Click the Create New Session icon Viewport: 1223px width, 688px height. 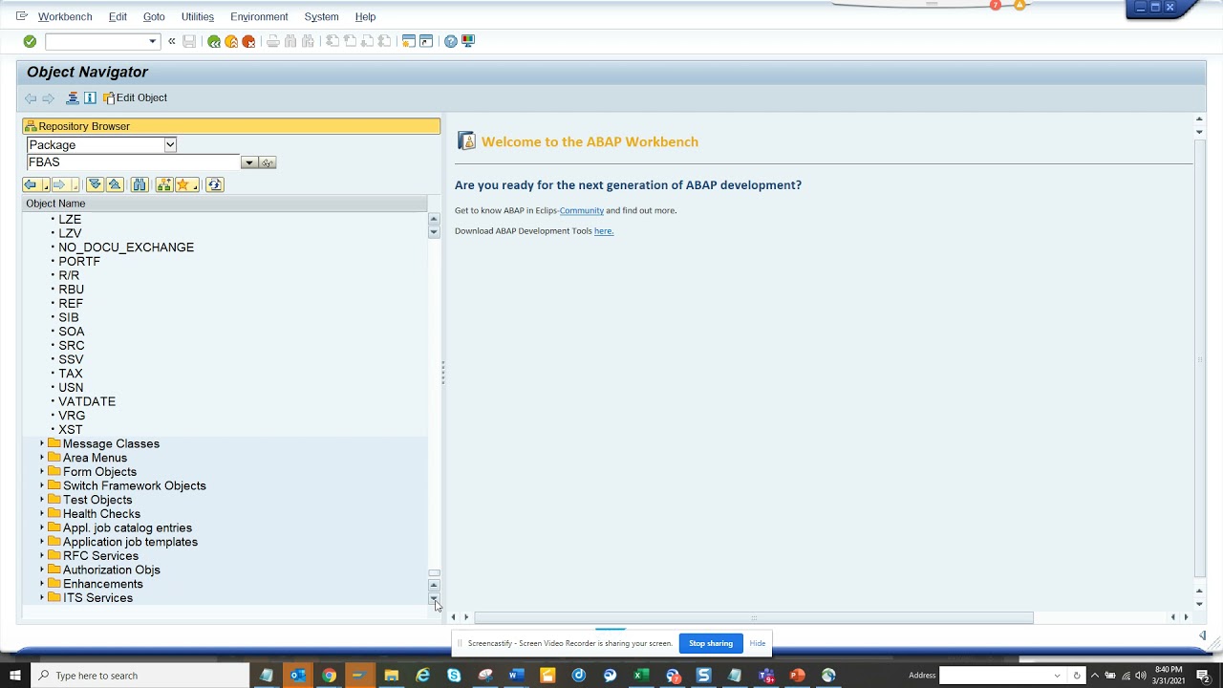point(409,41)
